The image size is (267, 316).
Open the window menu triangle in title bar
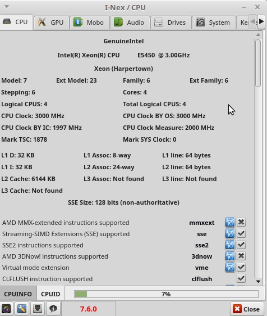click(7, 7)
